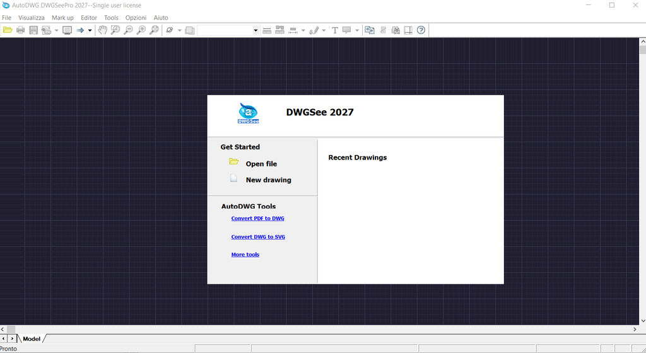
Task: Open the Aiuto menu
Action: [161, 18]
